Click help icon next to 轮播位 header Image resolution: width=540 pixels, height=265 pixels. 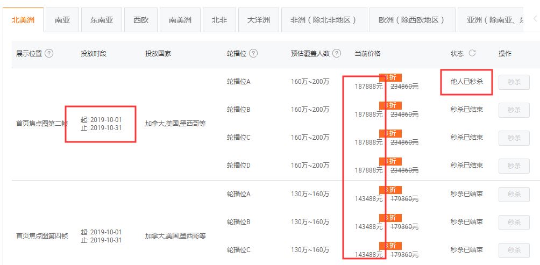(x=253, y=54)
